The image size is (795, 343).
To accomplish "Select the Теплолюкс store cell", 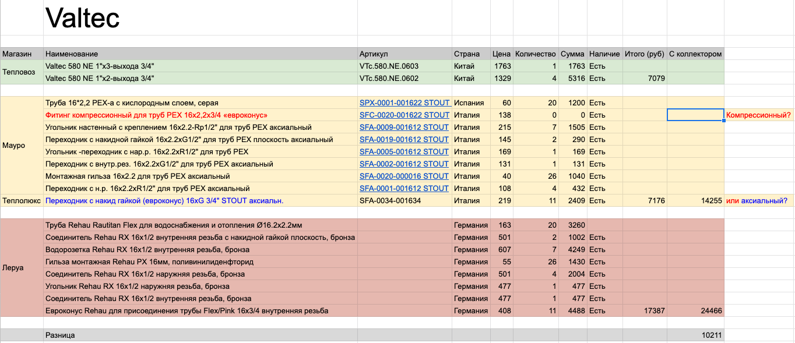I will [22, 200].
